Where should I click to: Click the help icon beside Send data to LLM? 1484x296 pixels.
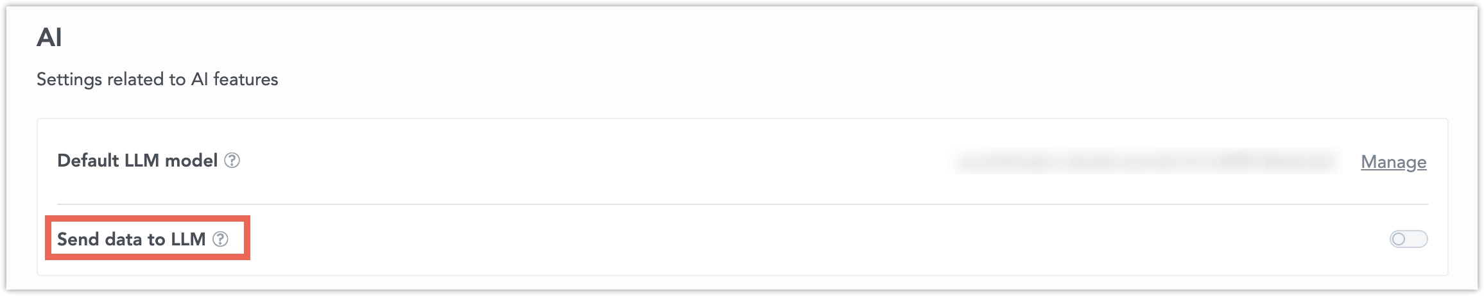click(x=220, y=239)
